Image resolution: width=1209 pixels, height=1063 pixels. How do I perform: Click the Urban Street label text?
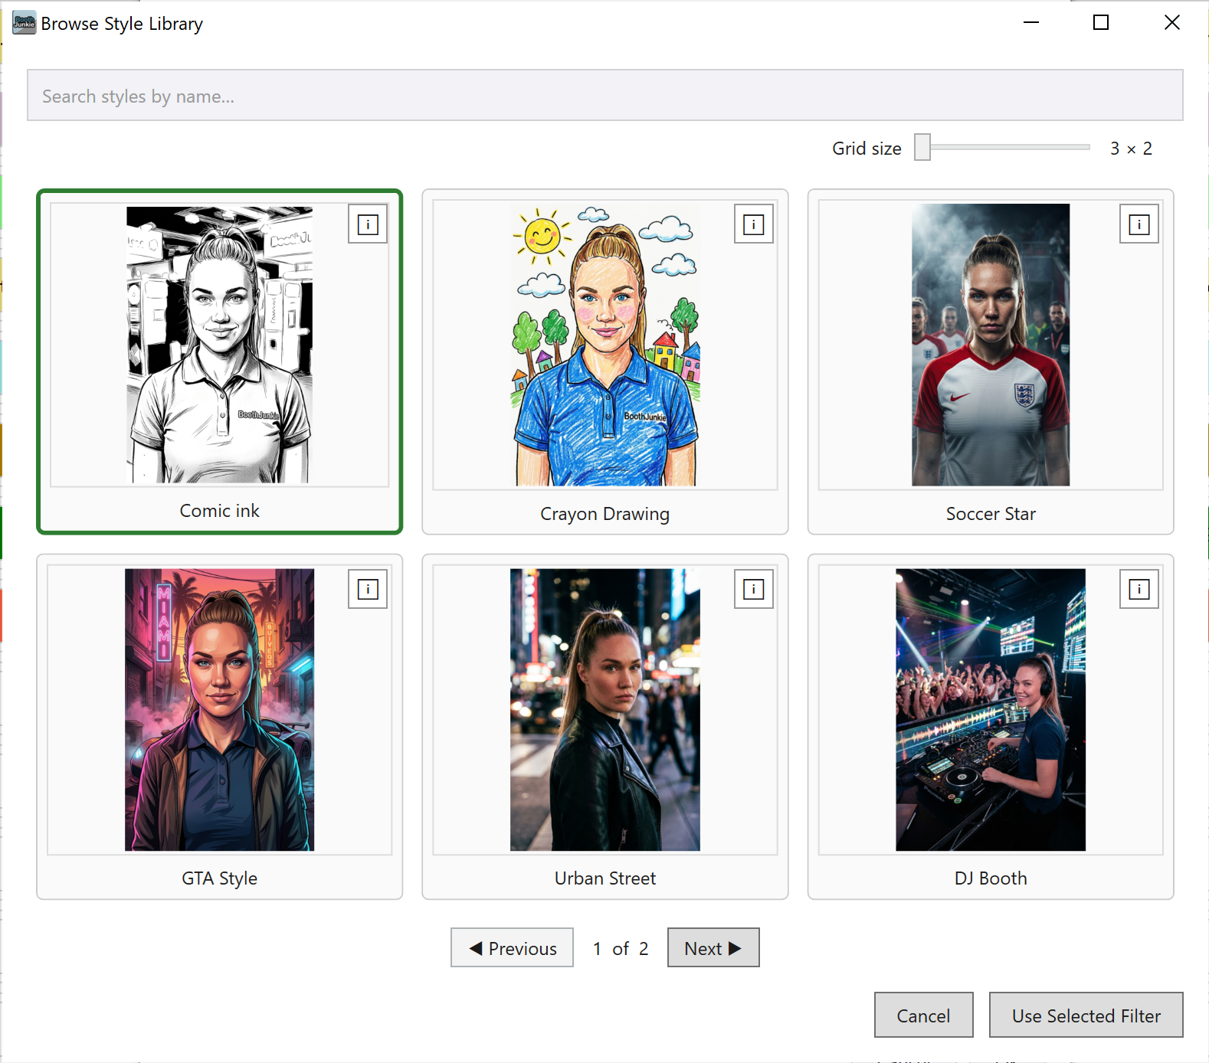(x=605, y=878)
